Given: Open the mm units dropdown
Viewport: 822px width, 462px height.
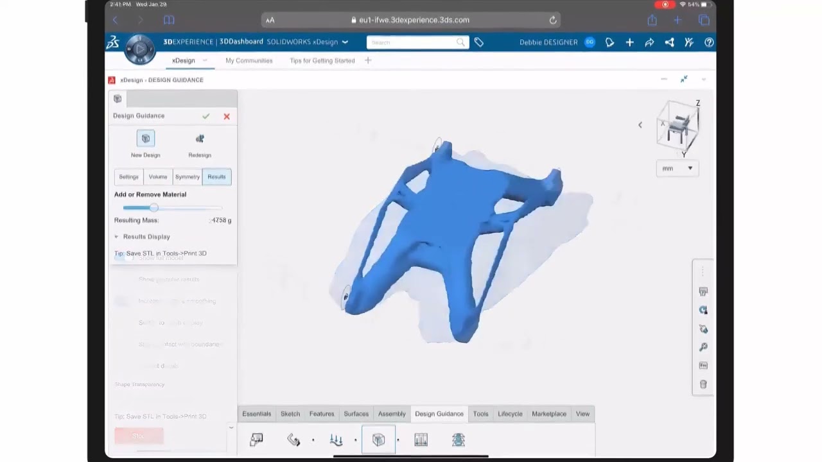Looking at the screenshot, I should pos(677,168).
